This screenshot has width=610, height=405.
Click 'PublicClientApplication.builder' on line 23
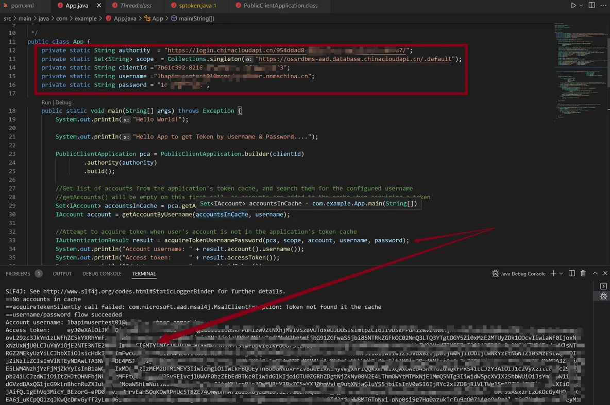pos(215,154)
